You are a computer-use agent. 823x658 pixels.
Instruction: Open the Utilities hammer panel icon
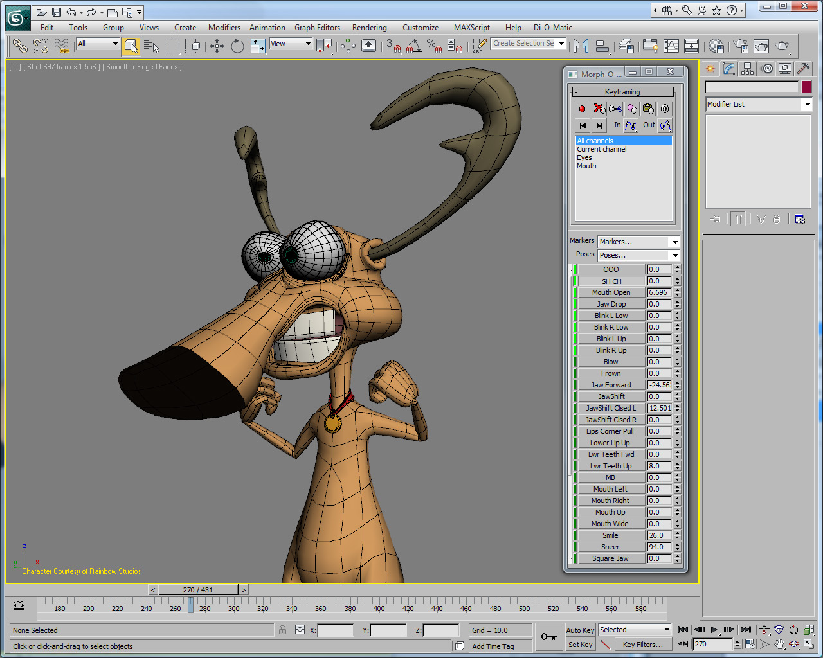(x=803, y=69)
